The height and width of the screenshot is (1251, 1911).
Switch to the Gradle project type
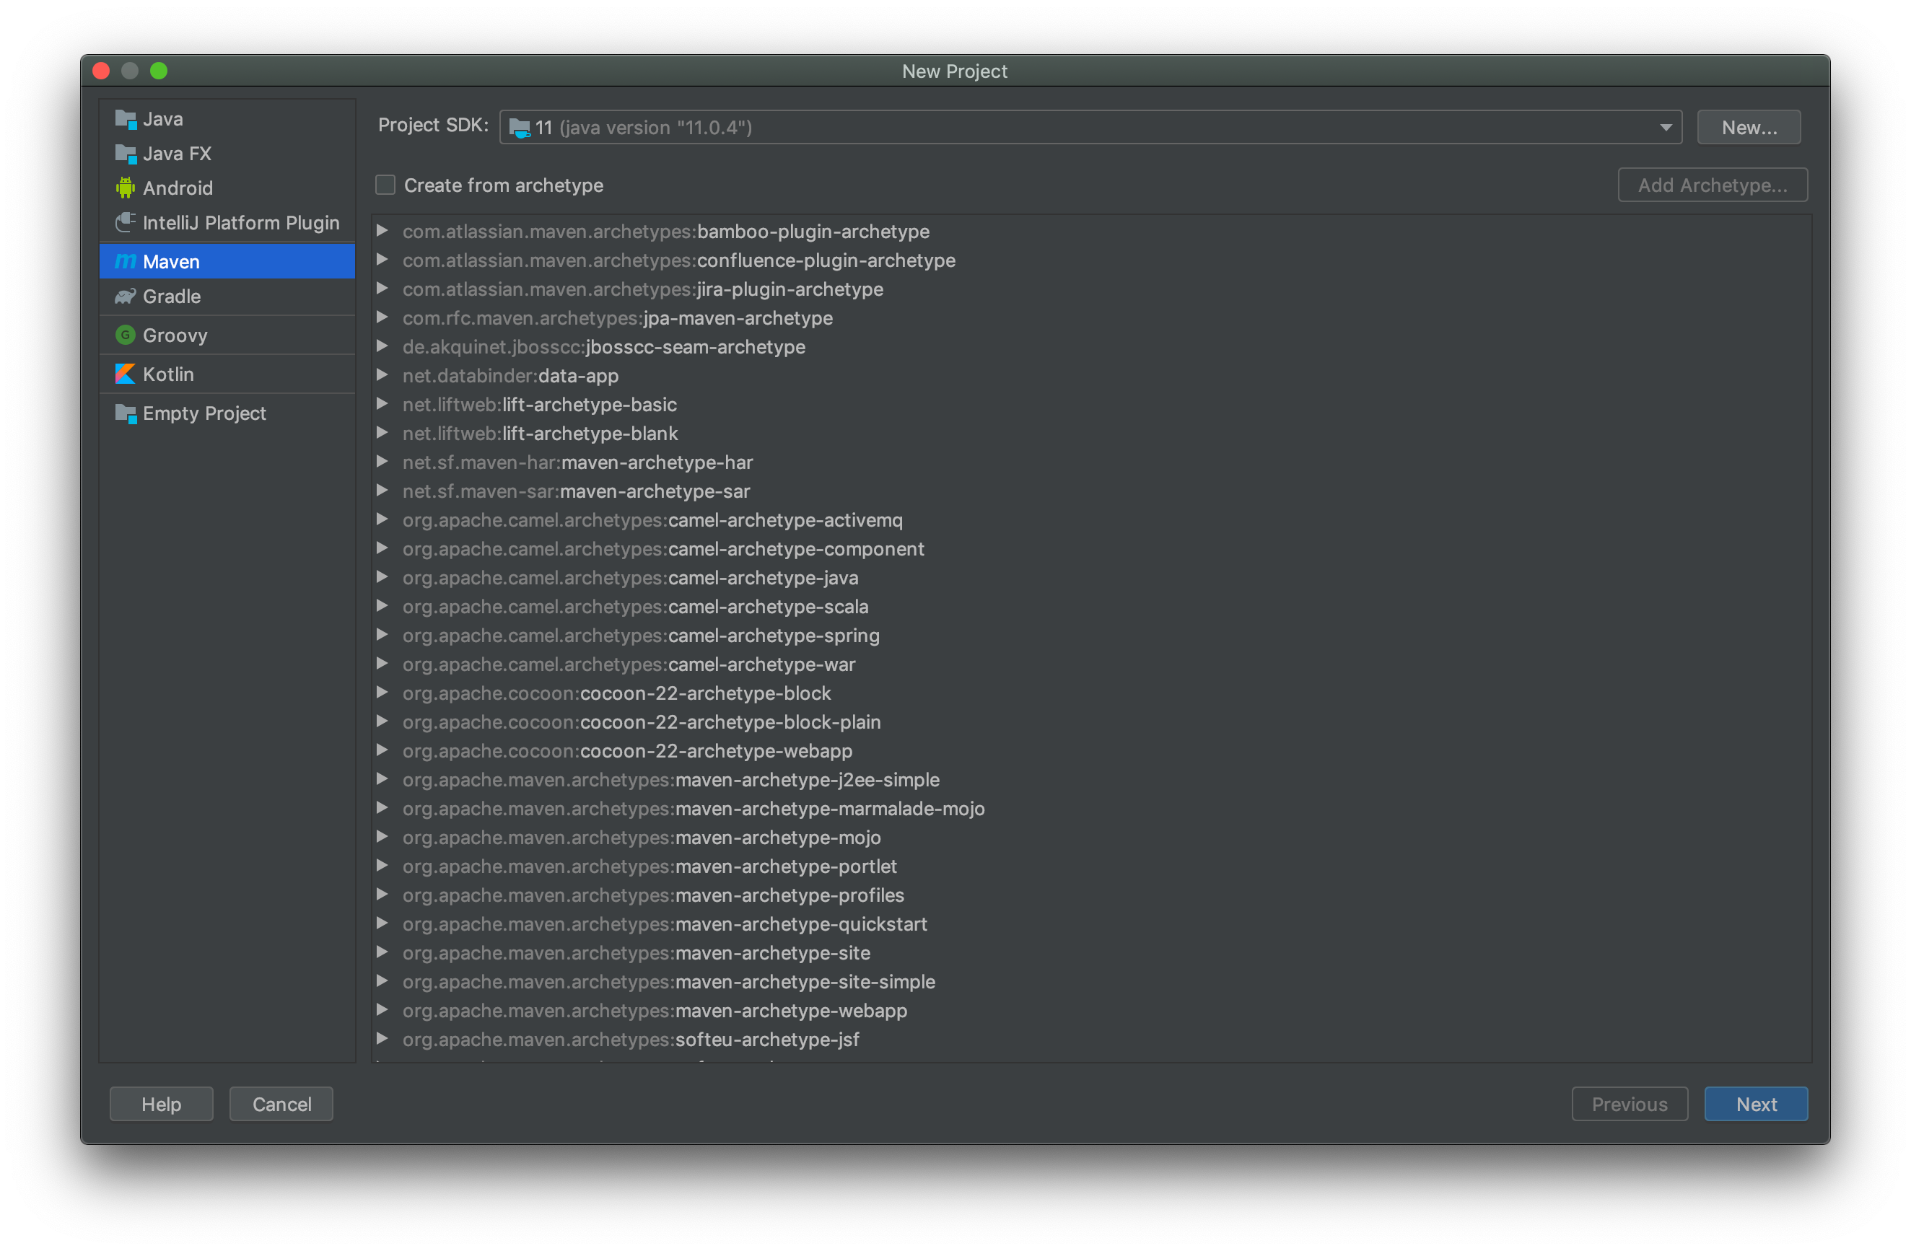[x=171, y=296]
